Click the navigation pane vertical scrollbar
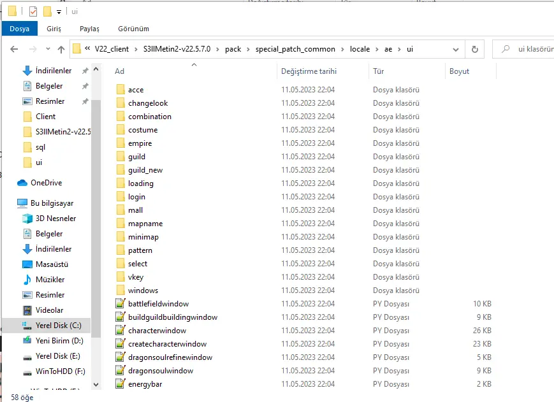Screen dimensions: 554x402 [96, 223]
